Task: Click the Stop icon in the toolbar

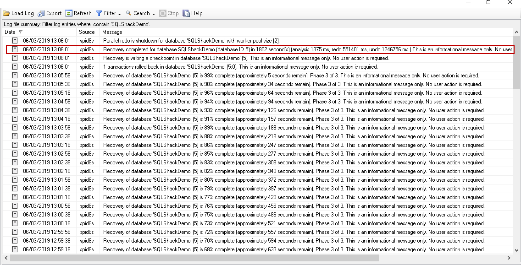Action: [162, 13]
